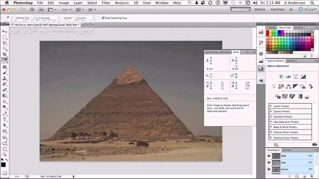The width and height of the screenshot is (319, 179).
Task: Hide the Red channel eye
Action: [x=269, y=163]
